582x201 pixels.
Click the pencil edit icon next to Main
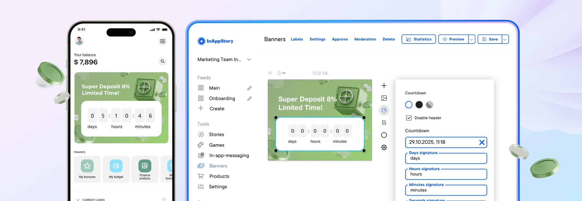(x=249, y=88)
